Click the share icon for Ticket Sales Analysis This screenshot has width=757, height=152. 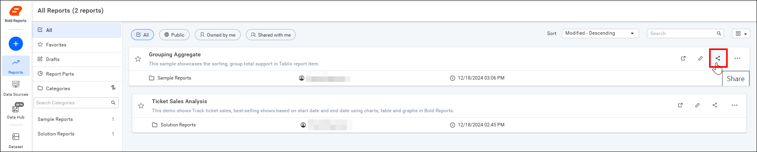pos(715,105)
